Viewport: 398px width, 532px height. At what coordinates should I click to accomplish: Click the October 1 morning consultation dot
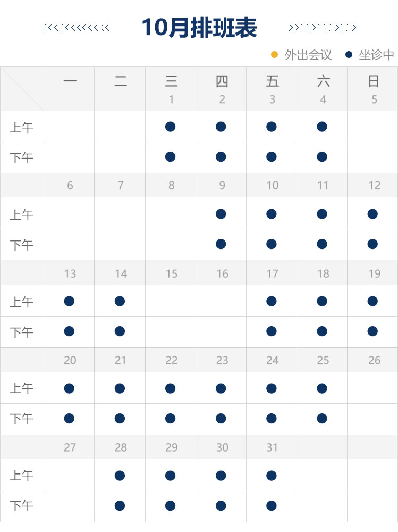point(170,127)
